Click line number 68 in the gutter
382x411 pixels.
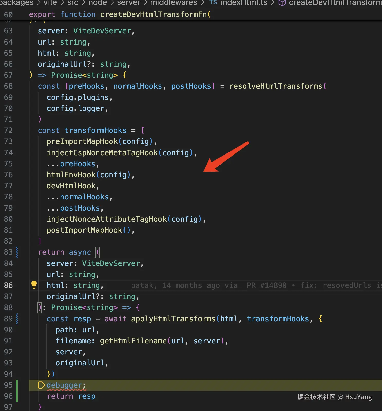tap(8, 86)
